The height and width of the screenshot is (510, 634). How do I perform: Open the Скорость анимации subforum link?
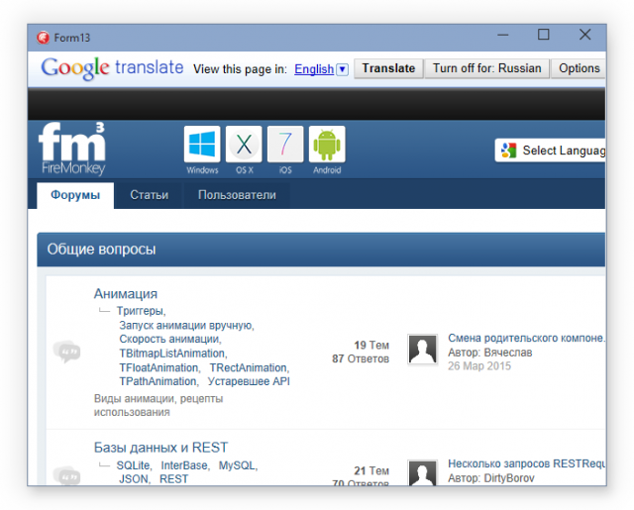[x=169, y=339]
